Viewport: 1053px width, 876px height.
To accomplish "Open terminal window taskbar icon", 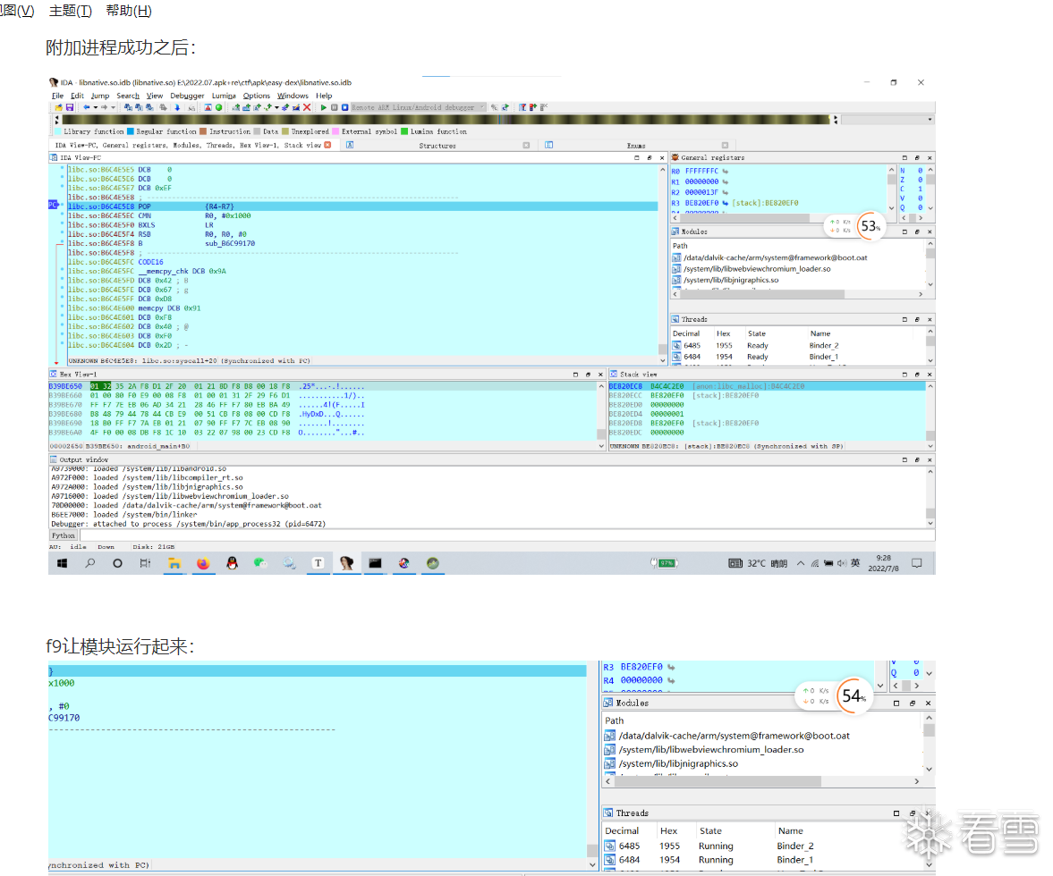I will coord(375,563).
